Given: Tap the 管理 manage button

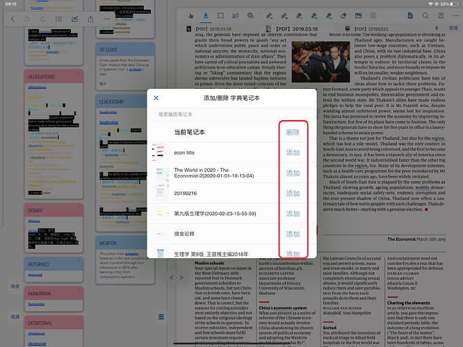Looking at the screenshot, I should pyautogui.click(x=453, y=28).
